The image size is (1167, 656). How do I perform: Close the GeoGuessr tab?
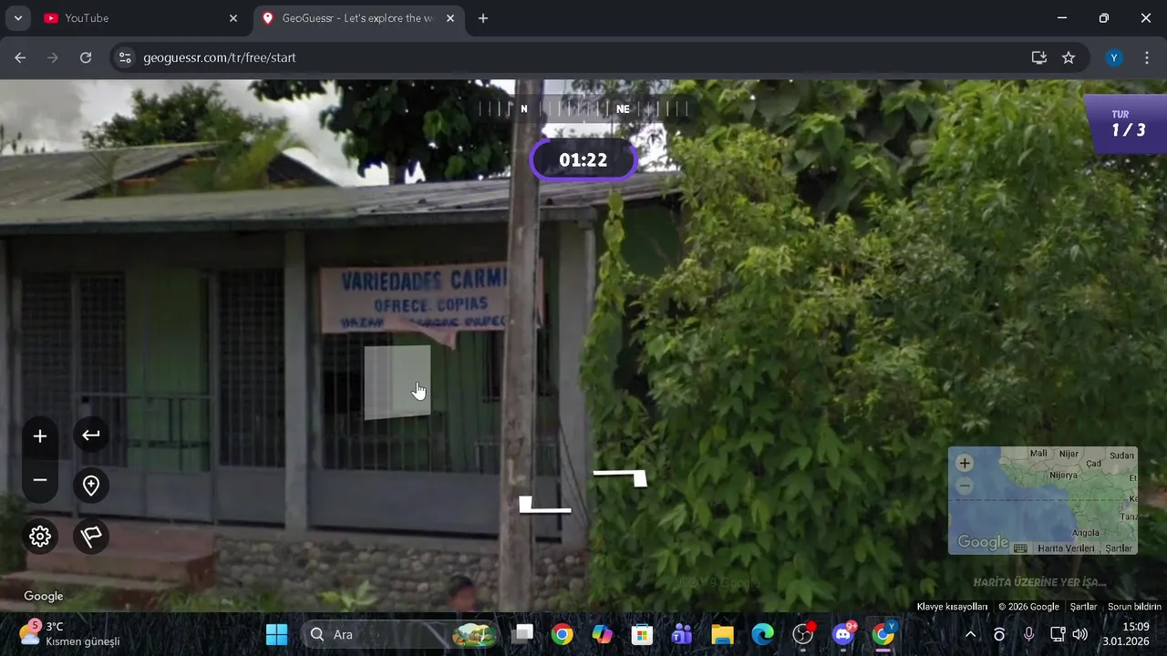click(450, 18)
